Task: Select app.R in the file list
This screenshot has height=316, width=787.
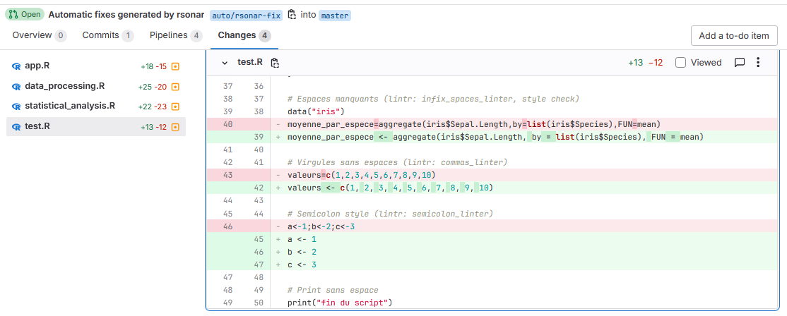Action: (96, 66)
